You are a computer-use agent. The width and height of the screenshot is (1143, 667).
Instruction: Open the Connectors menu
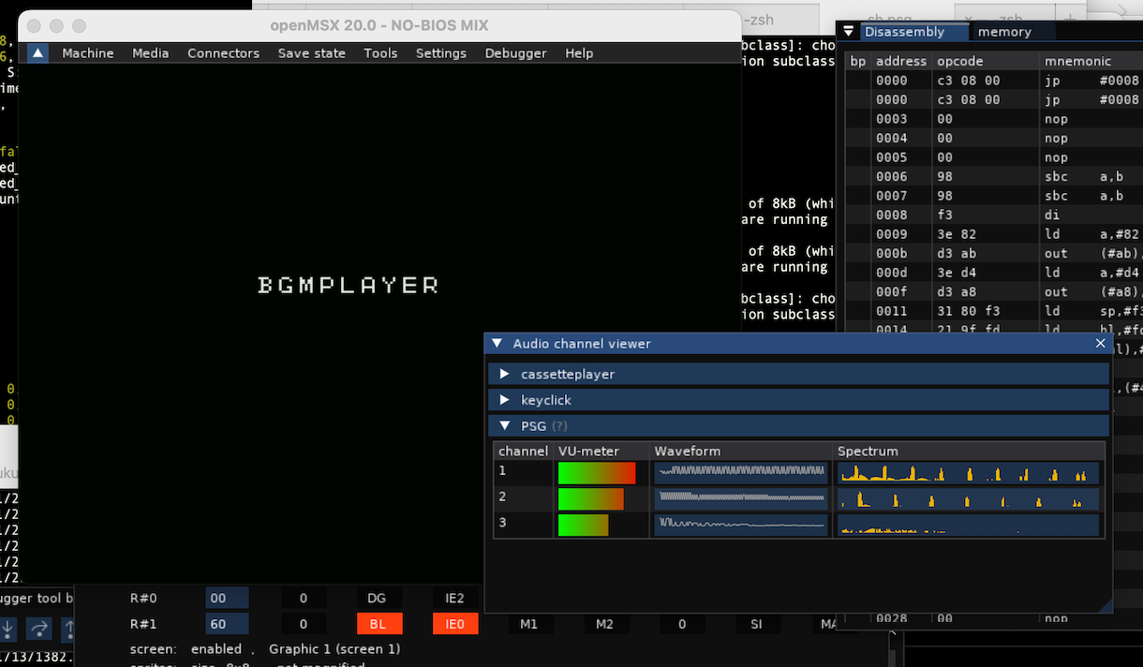(x=224, y=53)
